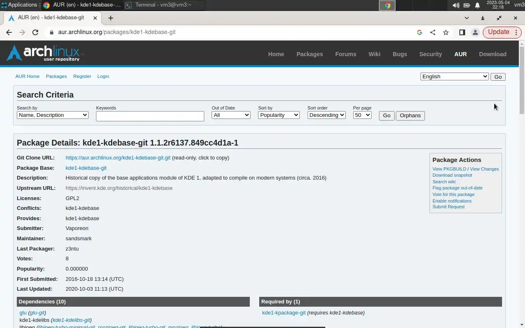Open the Packages sub-navigation link
Image resolution: width=525 pixels, height=328 pixels.
click(x=56, y=76)
